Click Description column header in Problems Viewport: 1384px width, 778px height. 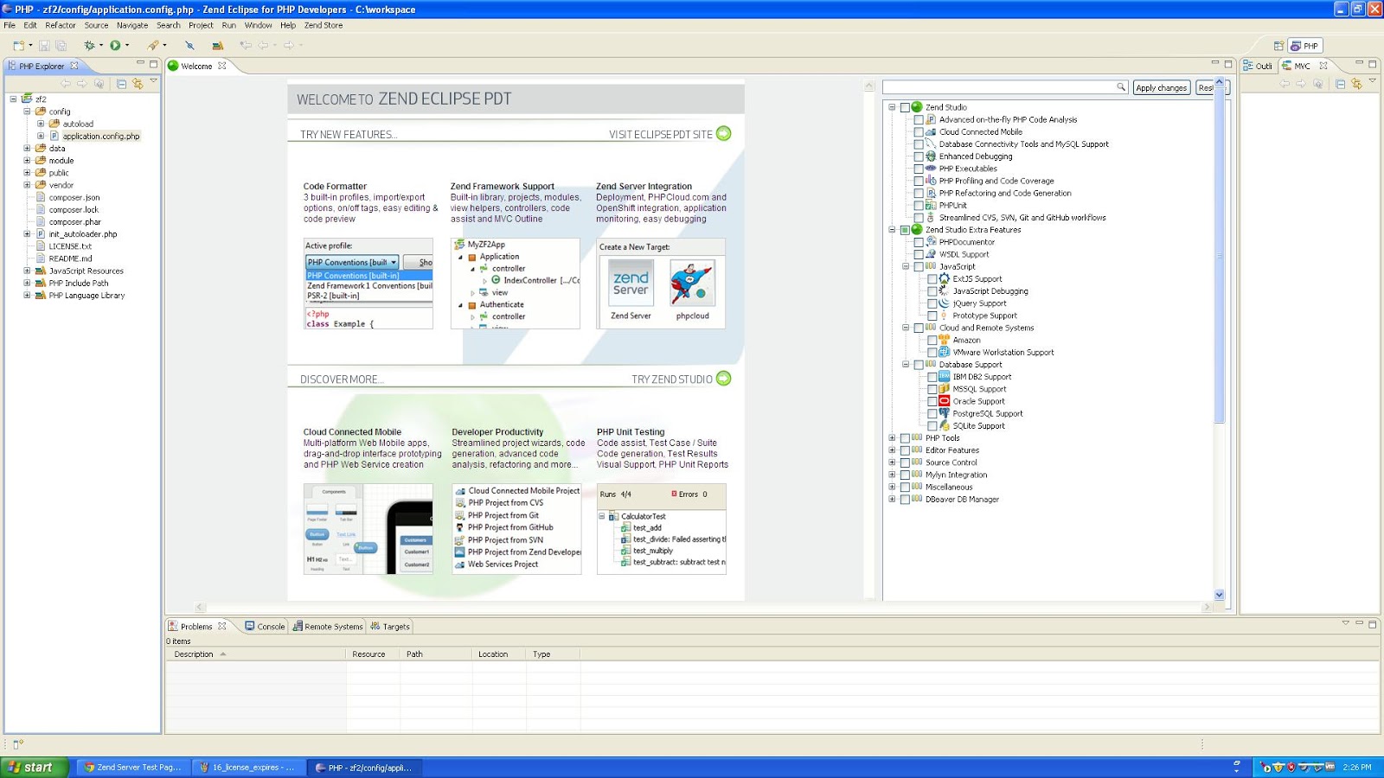pyautogui.click(x=256, y=654)
